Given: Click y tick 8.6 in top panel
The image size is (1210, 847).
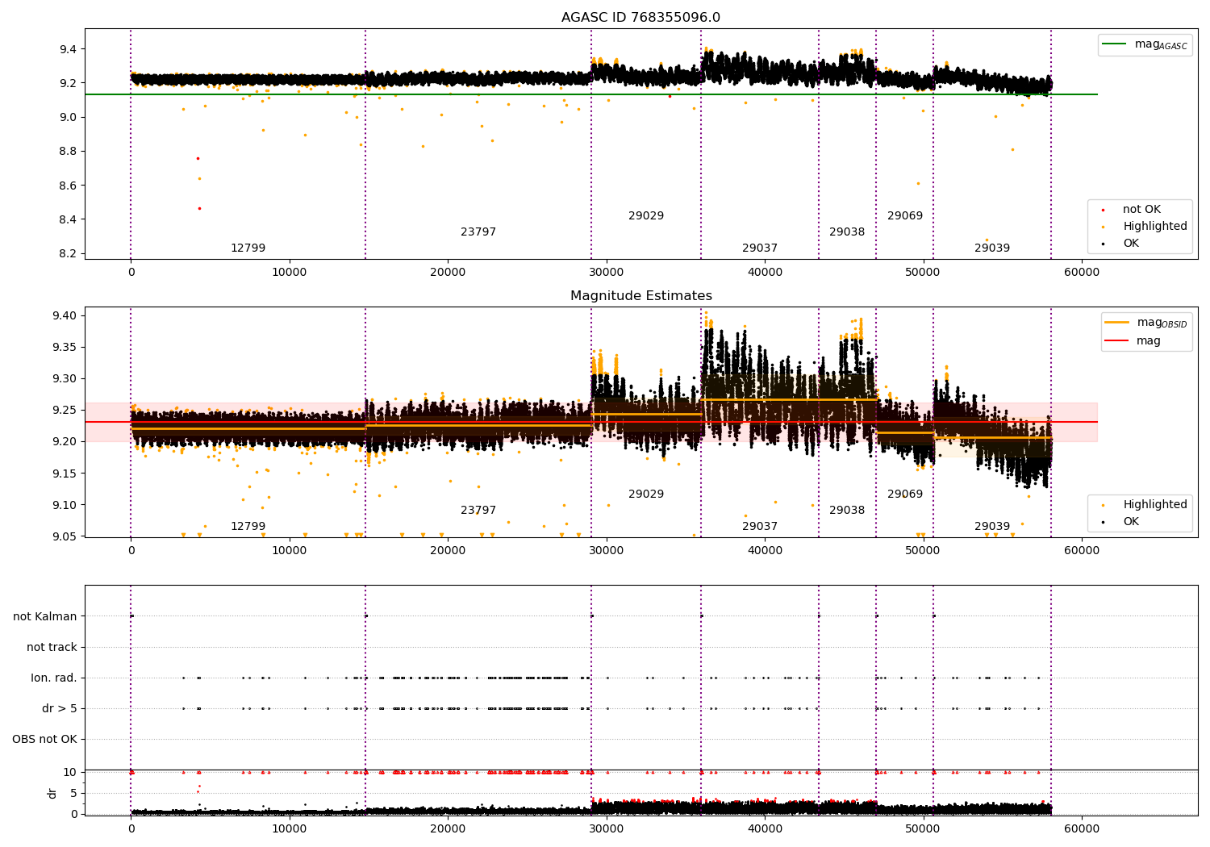Looking at the screenshot, I should (68, 186).
